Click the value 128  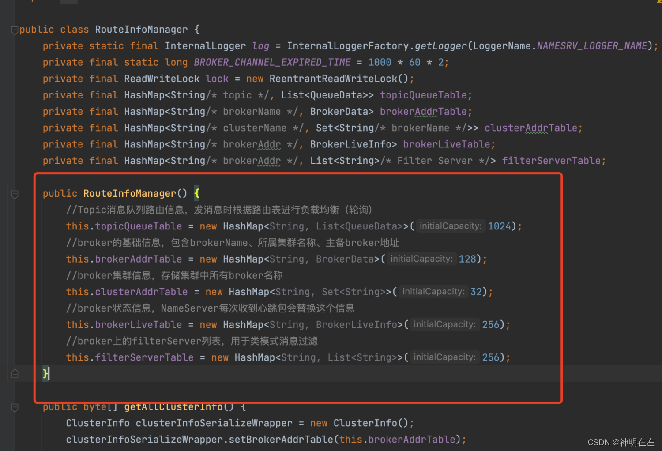tap(467, 259)
